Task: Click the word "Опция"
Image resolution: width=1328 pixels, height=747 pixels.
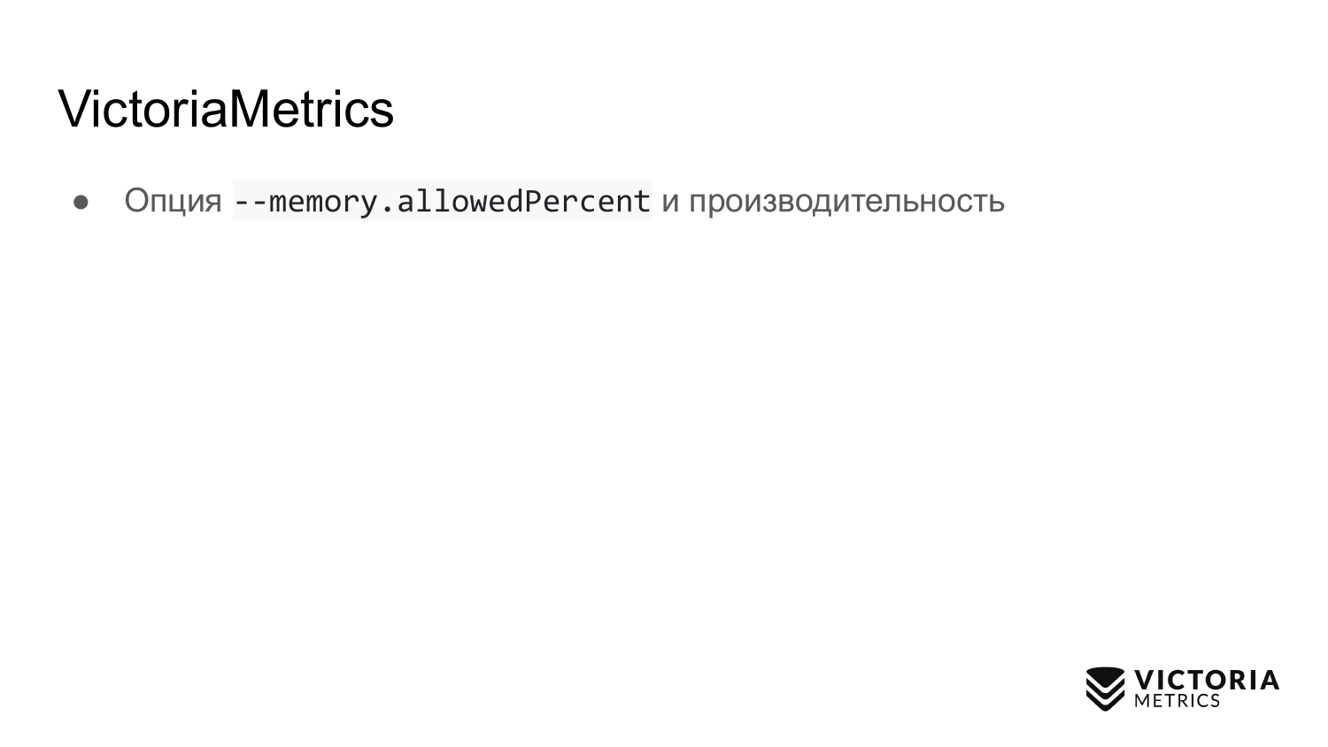Action: [173, 201]
